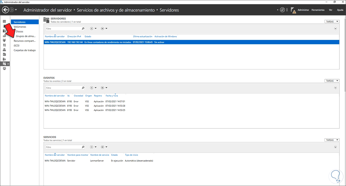Viewport: 346px width, 186px height.
Task: Click search magnifier in Servicios filter
Action: pyautogui.click(x=83, y=147)
